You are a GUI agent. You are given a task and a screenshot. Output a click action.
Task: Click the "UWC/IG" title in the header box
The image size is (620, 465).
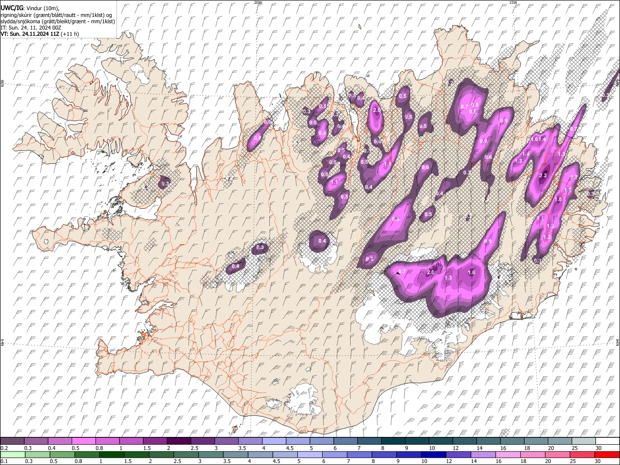tap(11, 7)
